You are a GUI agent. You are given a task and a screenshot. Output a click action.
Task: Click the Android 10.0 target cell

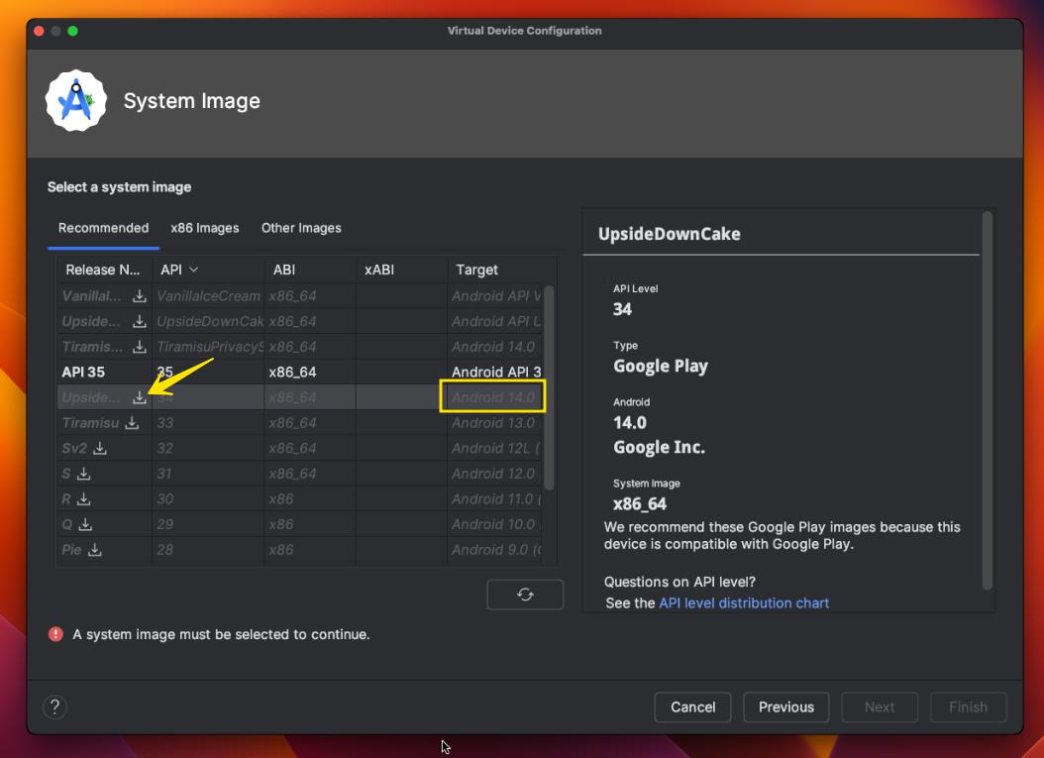point(493,524)
